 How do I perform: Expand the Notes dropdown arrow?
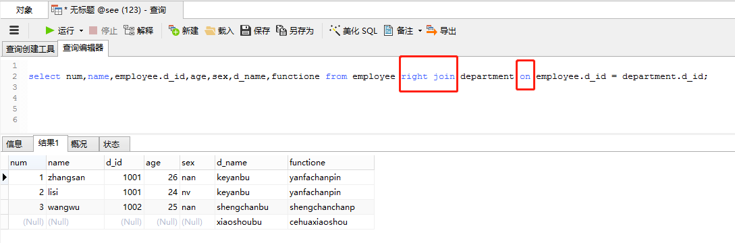(x=420, y=31)
